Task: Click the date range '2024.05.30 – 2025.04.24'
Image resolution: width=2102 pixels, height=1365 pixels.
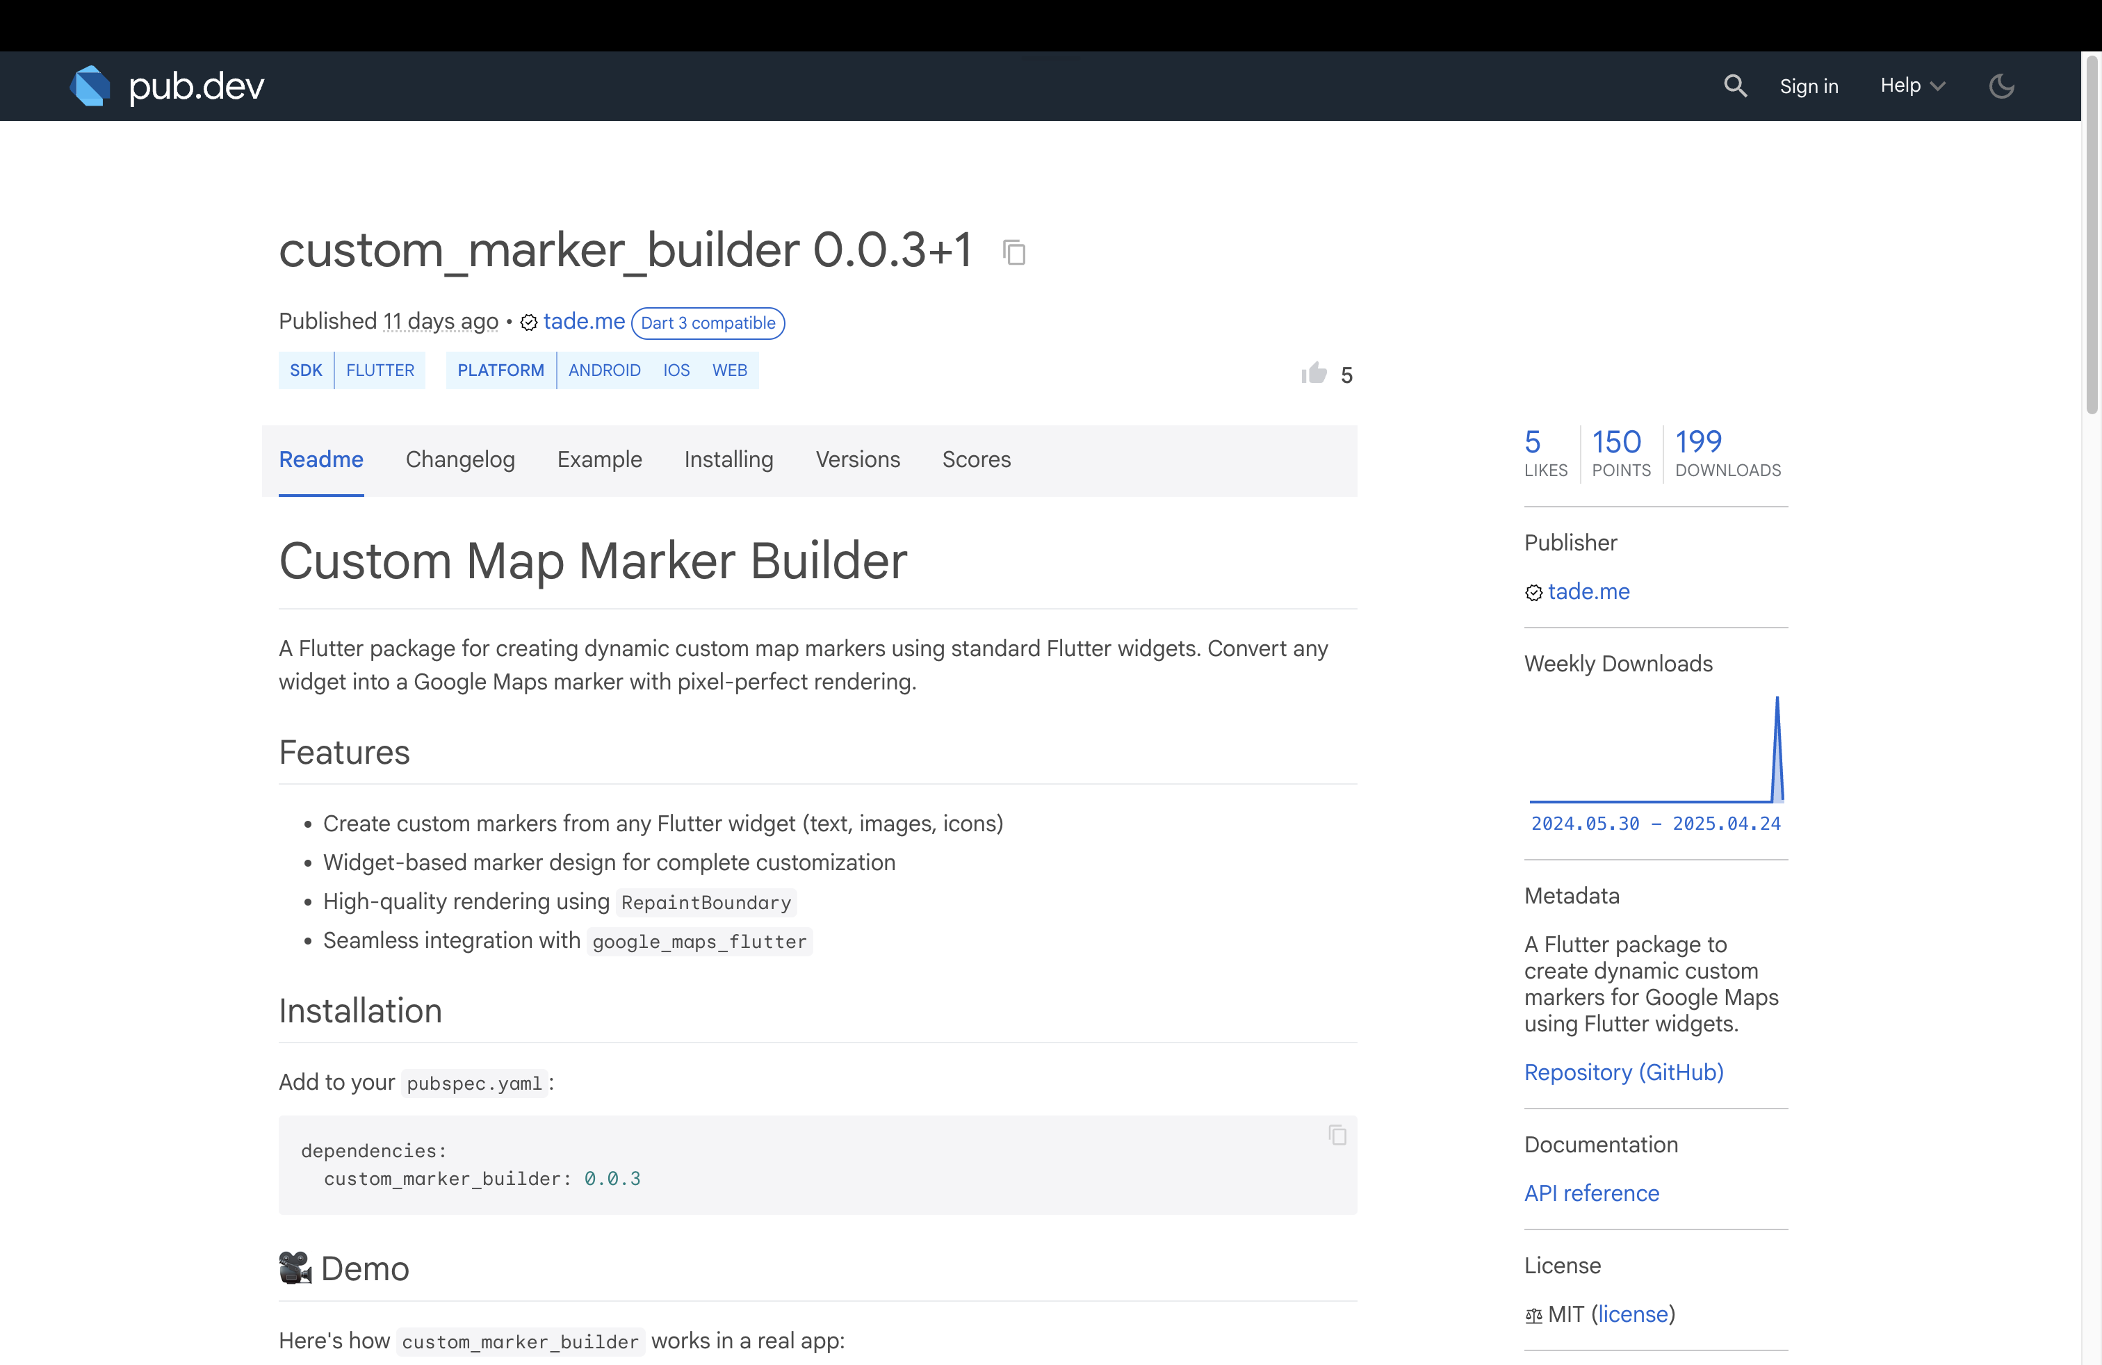Action: coord(1655,824)
